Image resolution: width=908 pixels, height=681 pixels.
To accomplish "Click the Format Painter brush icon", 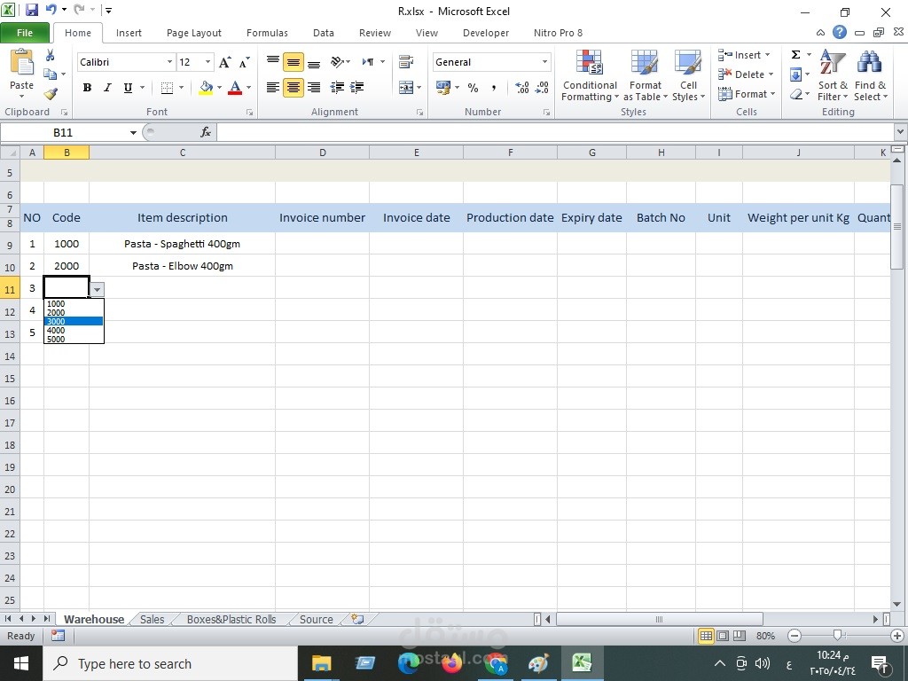I will point(51,94).
